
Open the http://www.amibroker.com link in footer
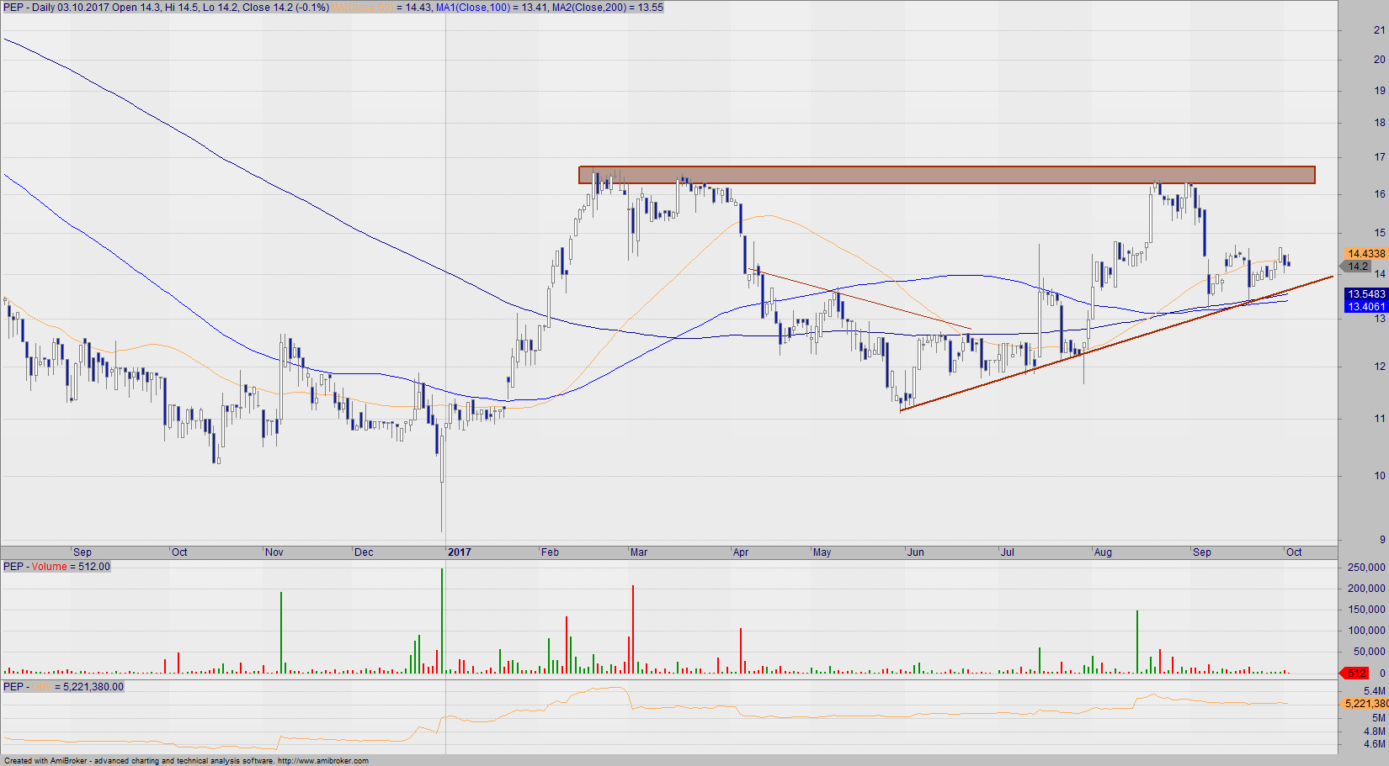pos(323,761)
